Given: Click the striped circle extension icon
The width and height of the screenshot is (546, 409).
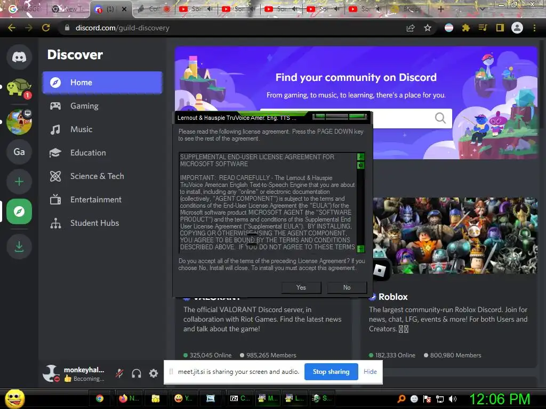Looking at the screenshot, I should (x=449, y=28).
